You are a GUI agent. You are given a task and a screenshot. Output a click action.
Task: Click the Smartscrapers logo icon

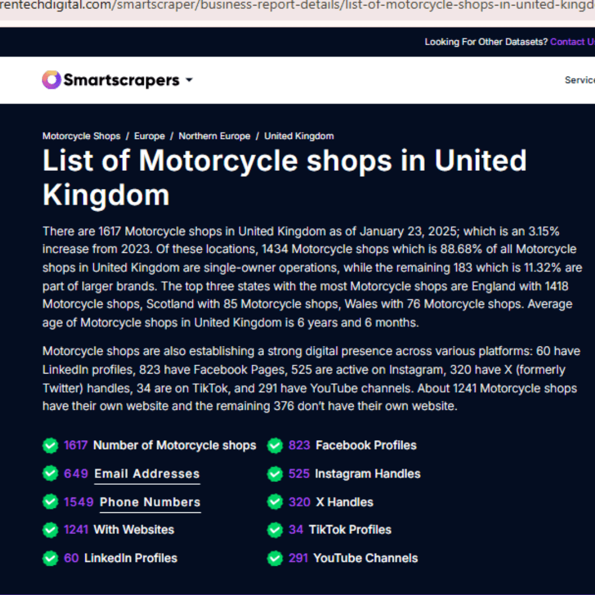click(x=51, y=80)
